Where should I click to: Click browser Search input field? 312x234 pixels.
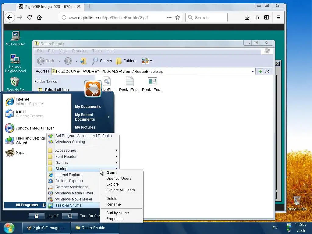(206, 17)
